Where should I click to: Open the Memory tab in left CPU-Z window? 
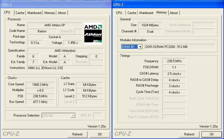[49, 13]
